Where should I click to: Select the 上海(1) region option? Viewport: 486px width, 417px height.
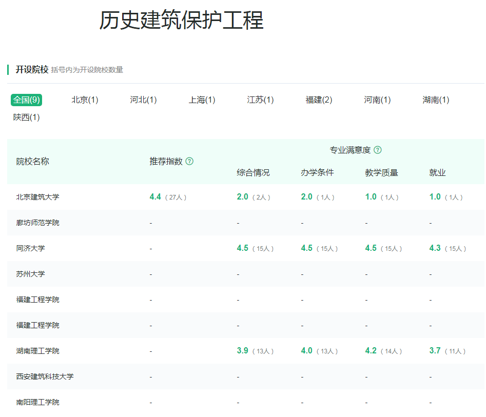pos(201,100)
